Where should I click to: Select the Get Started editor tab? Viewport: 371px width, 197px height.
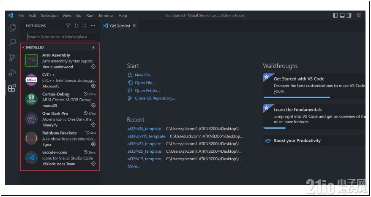point(120,25)
